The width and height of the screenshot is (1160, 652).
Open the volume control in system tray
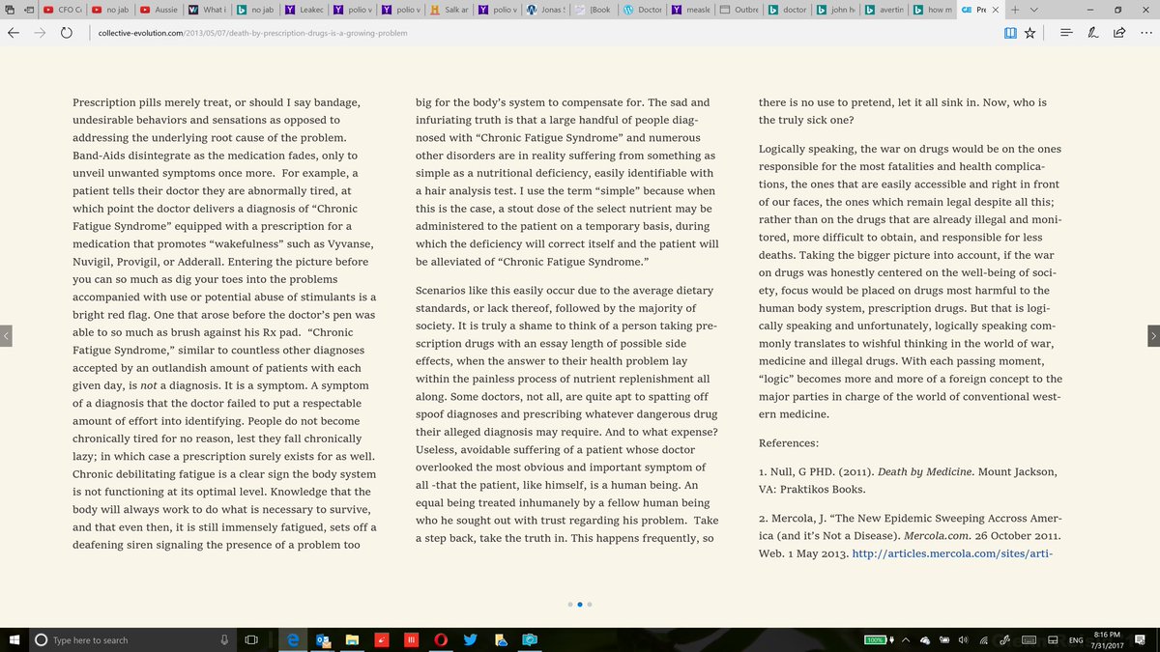tap(963, 639)
